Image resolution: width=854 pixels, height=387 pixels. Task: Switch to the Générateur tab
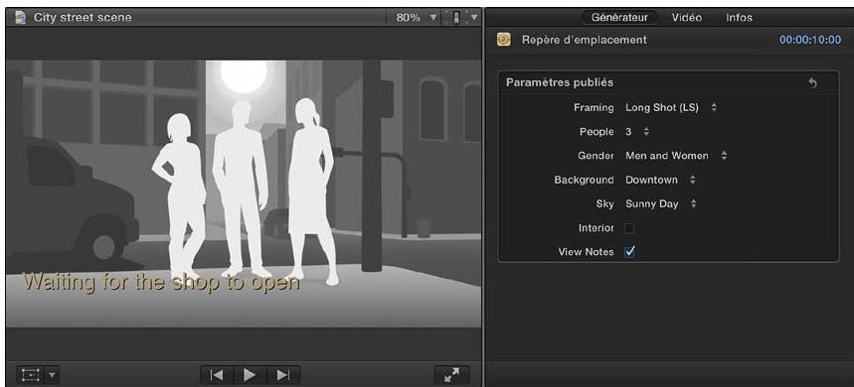[619, 18]
